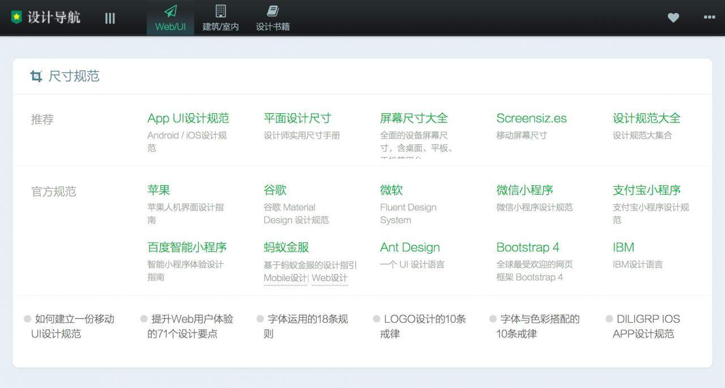Screen dimensions: 725x388
Task: Click description text 设计师实用尺寸手册
Action: [x=302, y=135]
